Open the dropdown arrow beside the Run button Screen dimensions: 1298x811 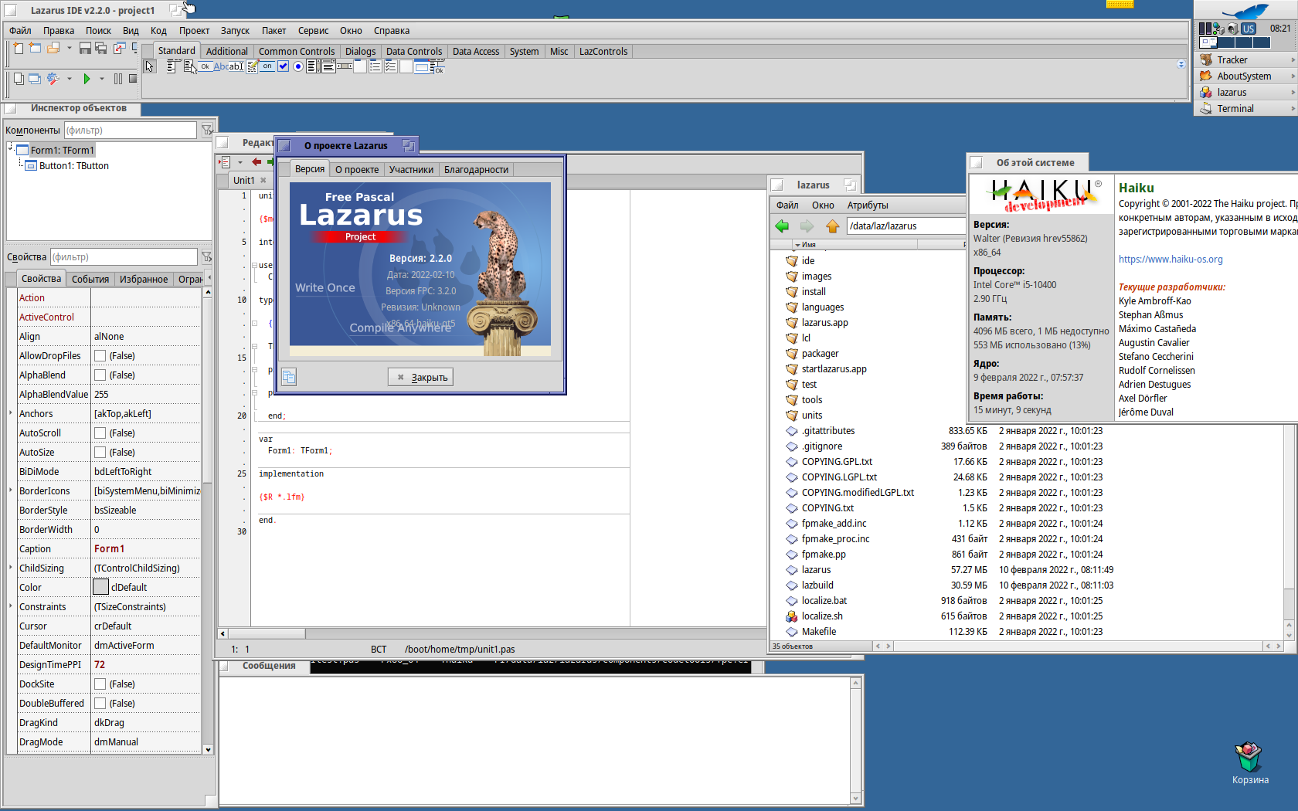click(102, 79)
